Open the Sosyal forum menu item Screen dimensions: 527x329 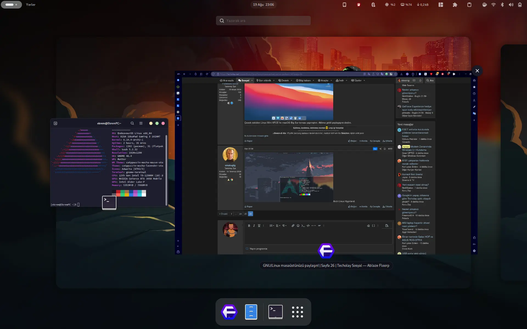pos(244,81)
